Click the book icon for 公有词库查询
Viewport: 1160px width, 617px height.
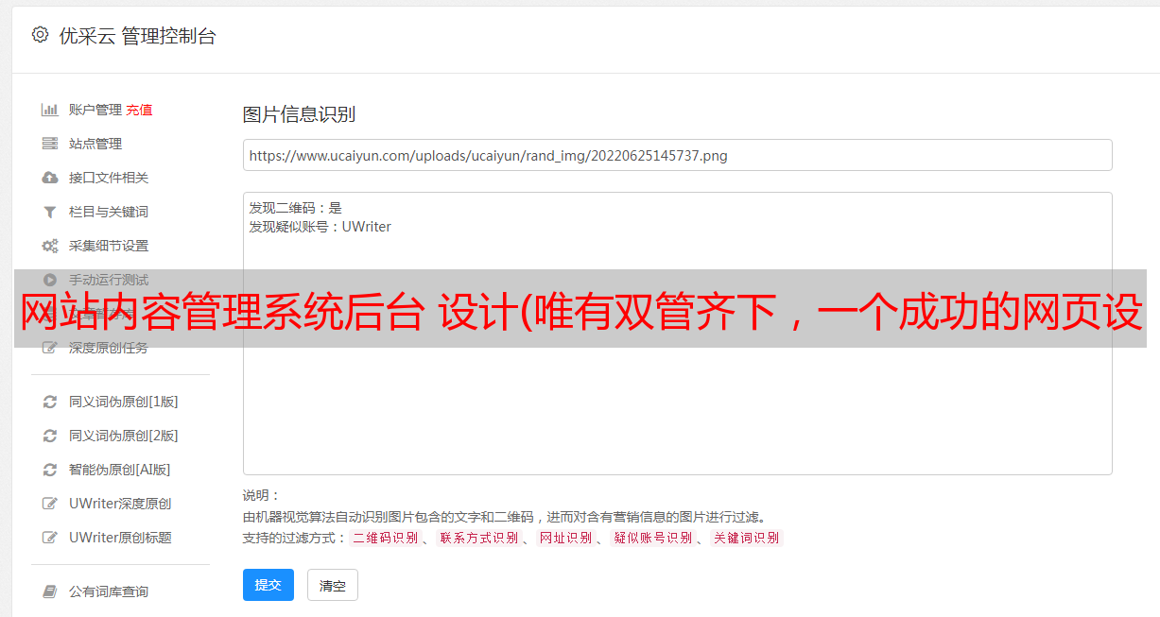click(50, 591)
